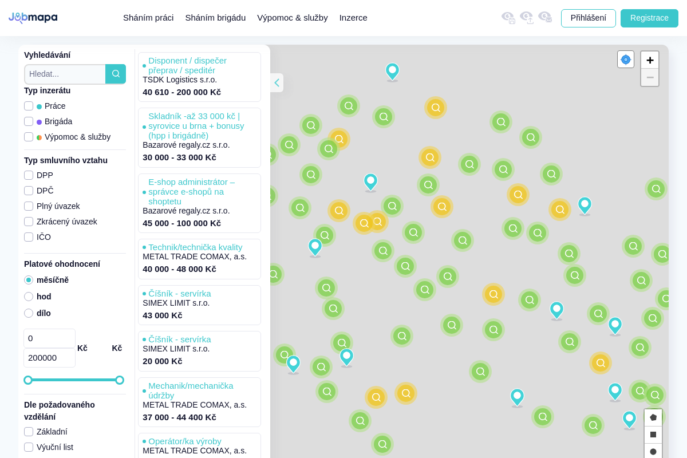Check the Základní education checkbox
The height and width of the screenshot is (458, 687).
pyautogui.click(x=29, y=432)
